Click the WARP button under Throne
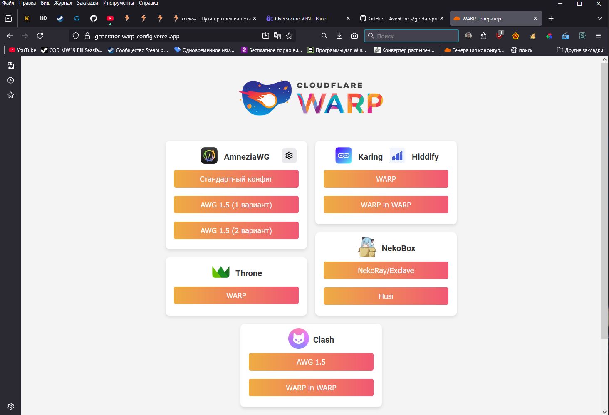Screen dimensions: 609x415 point(236,295)
